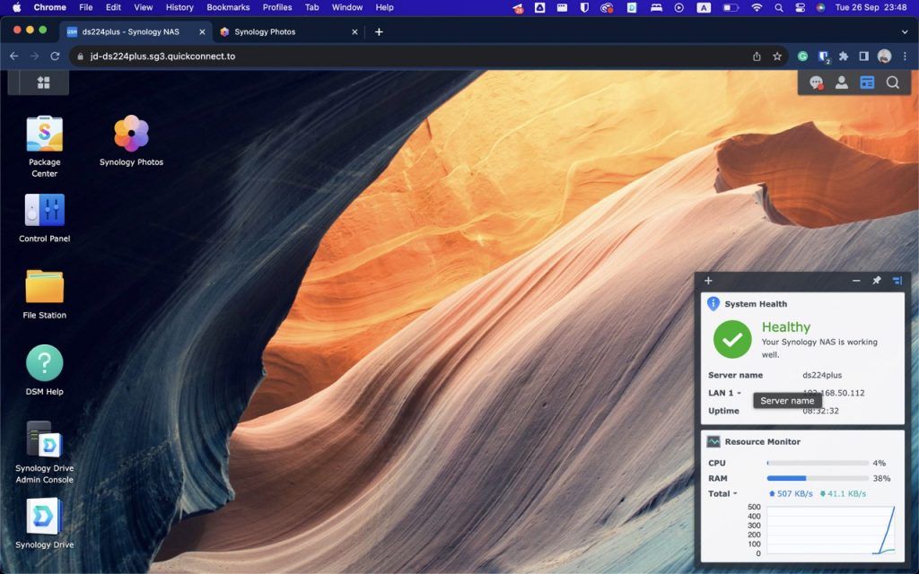Open macOS Wi-Fi status menu

[757, 7]
